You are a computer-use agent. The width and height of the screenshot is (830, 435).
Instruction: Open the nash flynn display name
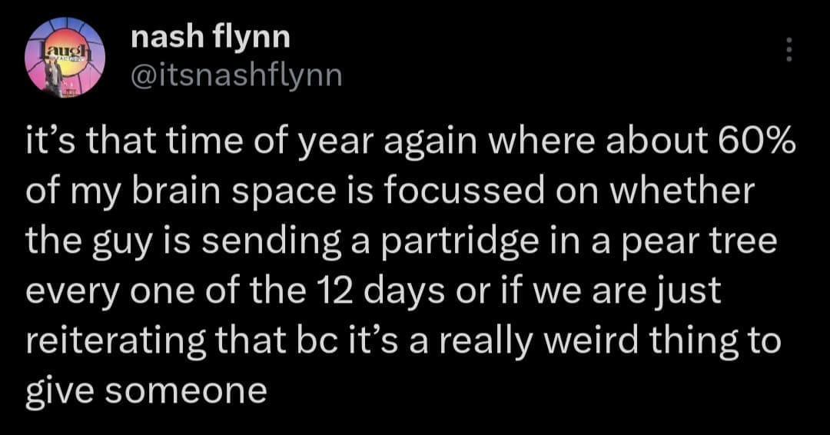click(210, 36)
